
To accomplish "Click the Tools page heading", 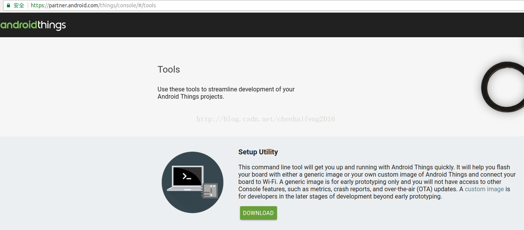I will [x=169, y=69].
